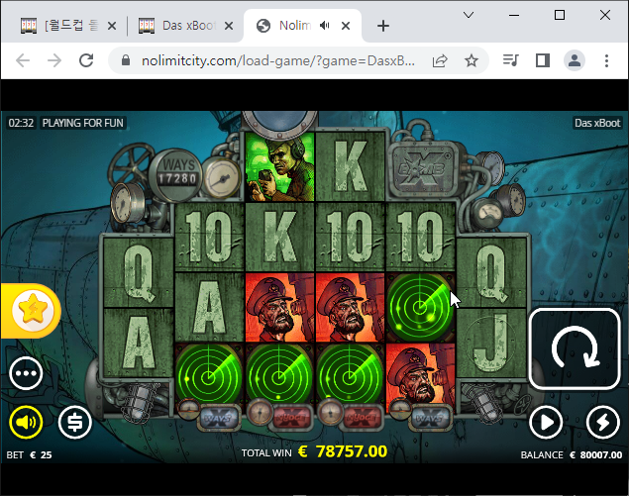Click the xBomb plate above the reels
629x496 pixels.
424,169
